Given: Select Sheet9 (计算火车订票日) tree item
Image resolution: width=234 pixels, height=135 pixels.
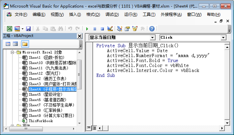Looking at the screenshot, I should click(x=51, y=116).
